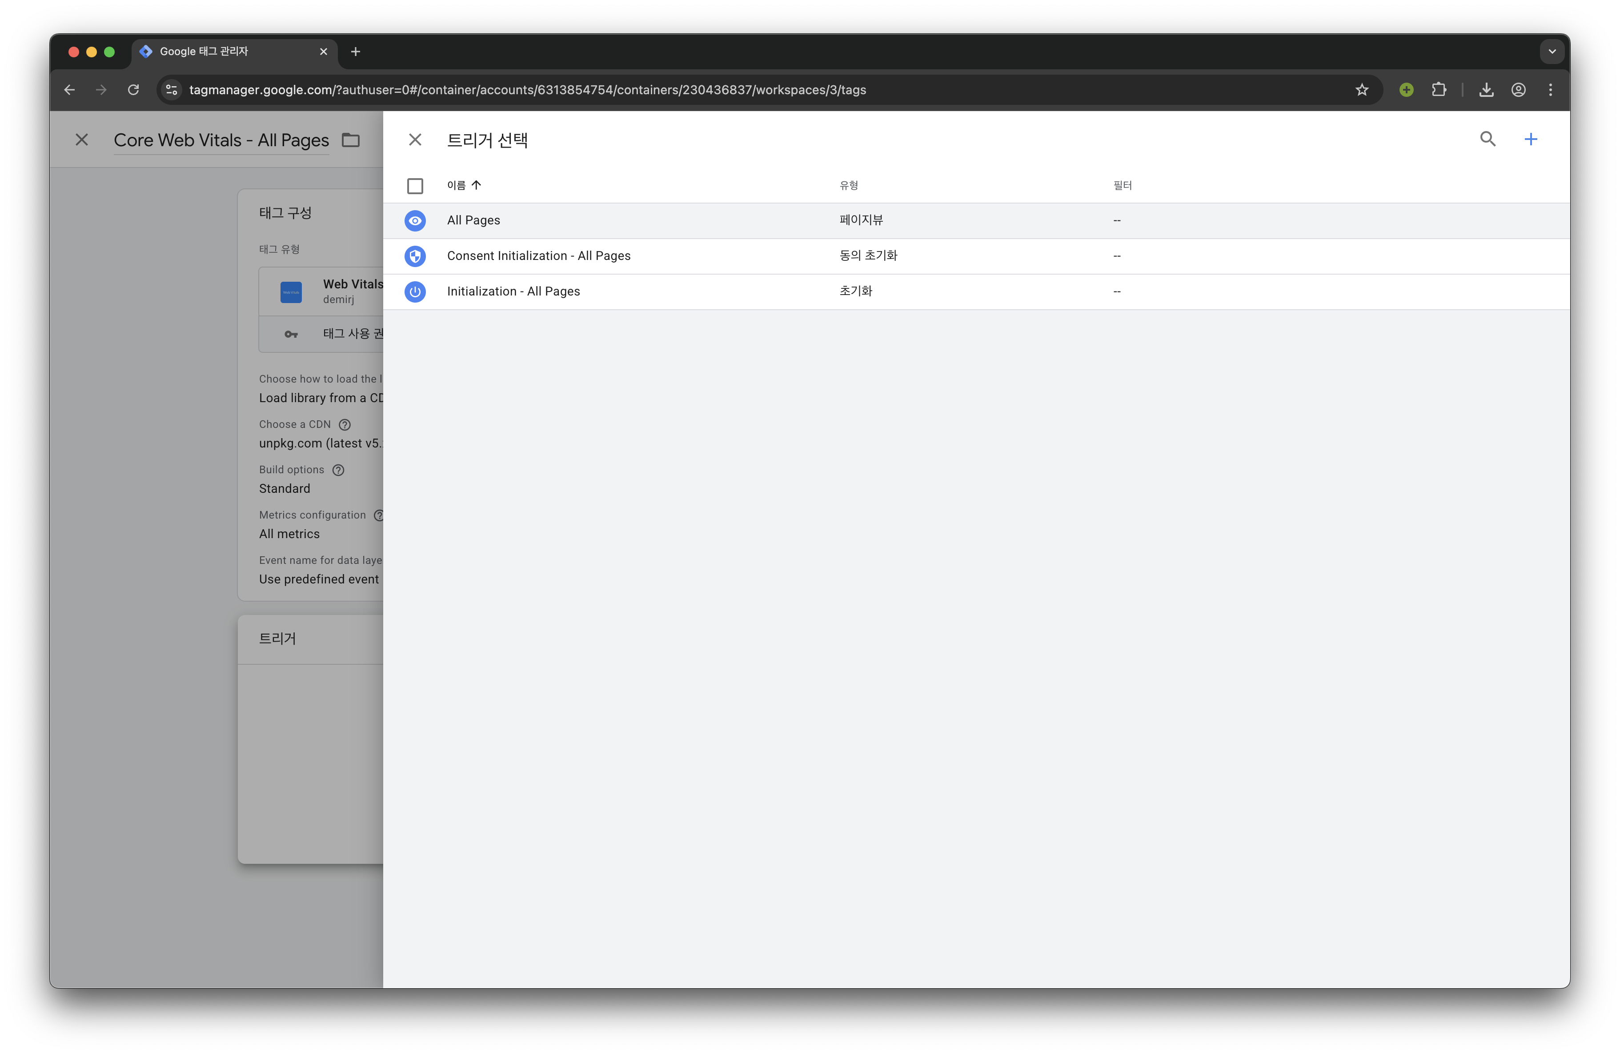The width and height of the screenshot is (1620, 1054).
Task: Open a new browser tab
Action: click(355, 52)
